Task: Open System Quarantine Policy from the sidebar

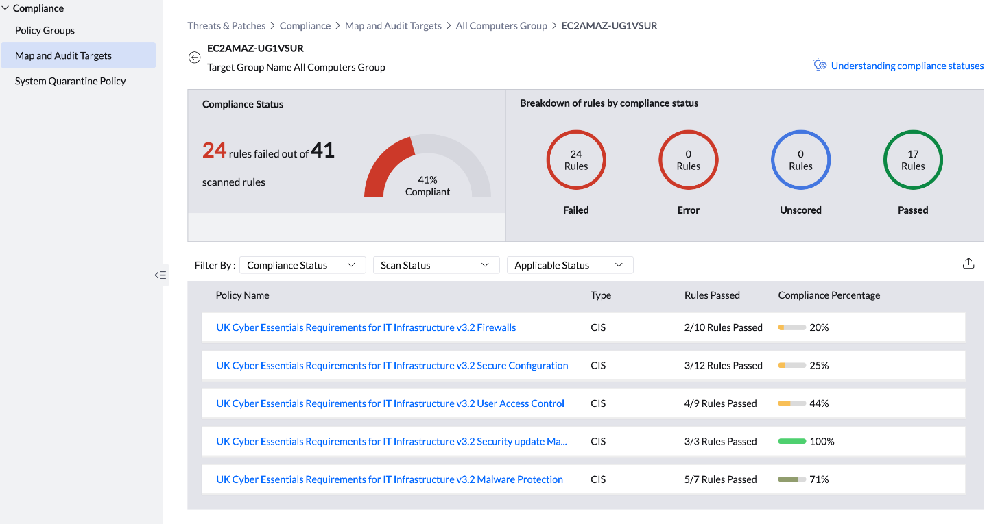Action: (x=70, y=80)
